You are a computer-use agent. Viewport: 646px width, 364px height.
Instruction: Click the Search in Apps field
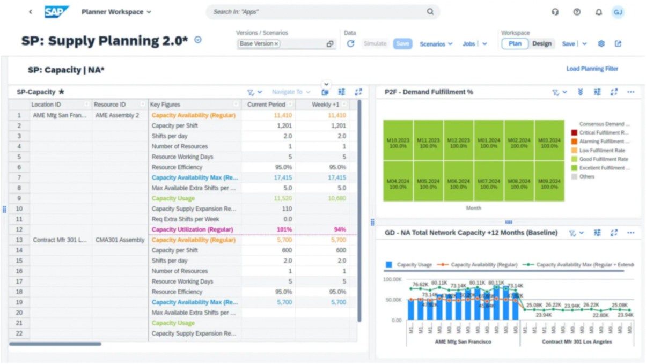click(x=317, y=12)
